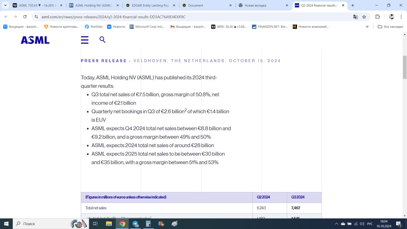Screen dimensions: 407x229
Task: Click the Total net sales row label
Action: click(x=96, y=208)
